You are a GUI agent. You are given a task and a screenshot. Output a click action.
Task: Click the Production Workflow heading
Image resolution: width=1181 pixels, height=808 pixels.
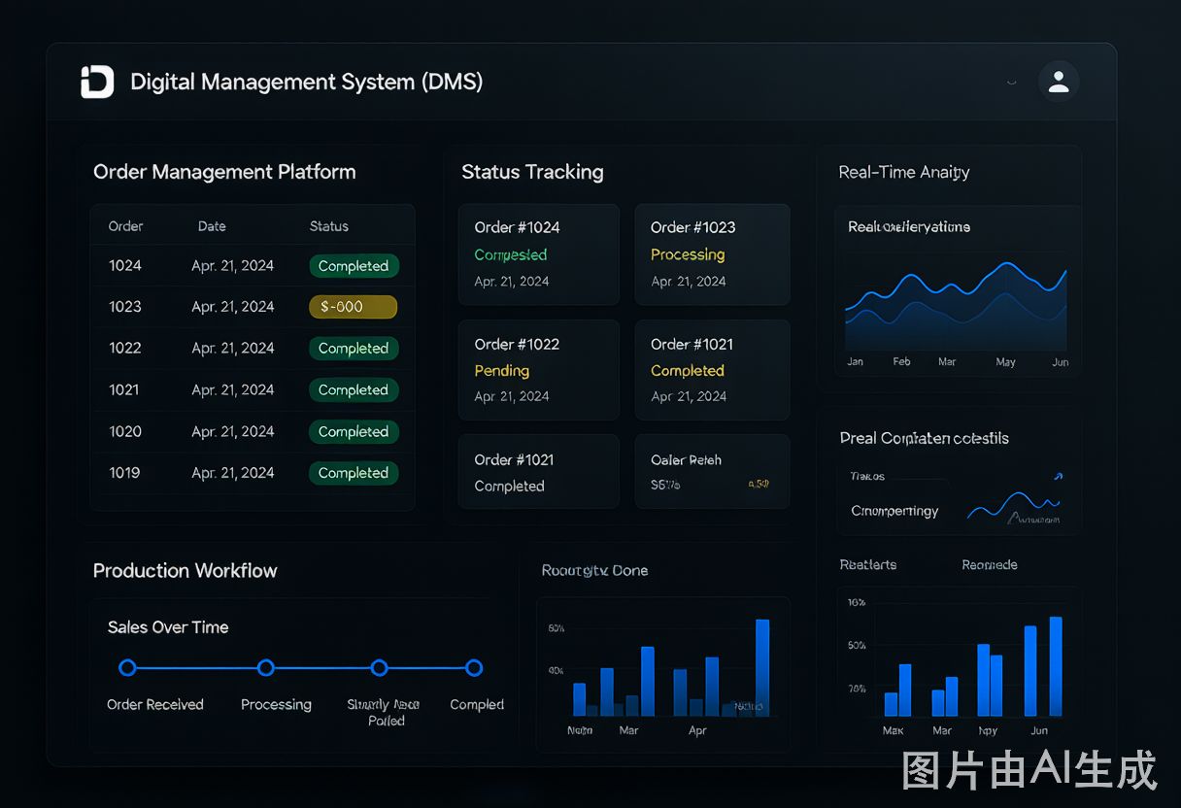185,571
